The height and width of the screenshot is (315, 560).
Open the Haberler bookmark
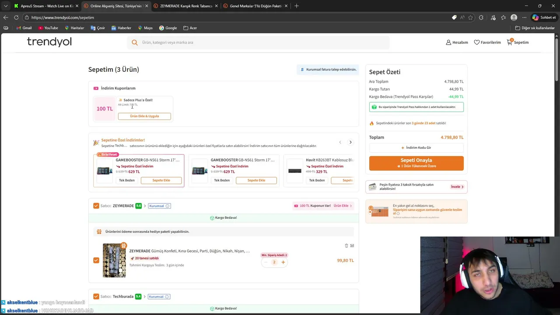click(121, 28)
